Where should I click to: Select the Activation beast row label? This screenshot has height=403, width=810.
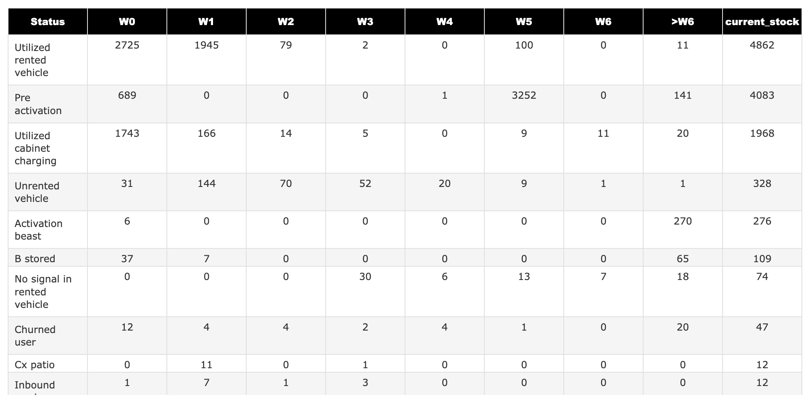[x=38, y=230]
